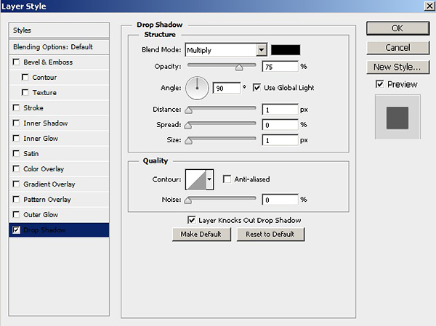436x326 pixels.
Task: Click Reset to Default button
Action: click(270, 235)
